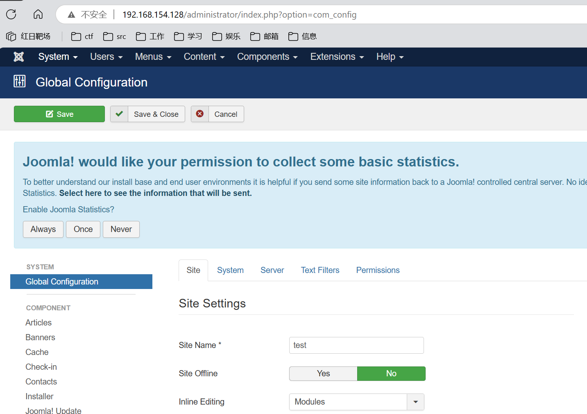Open Contacts component settings

tap(41, 382)
